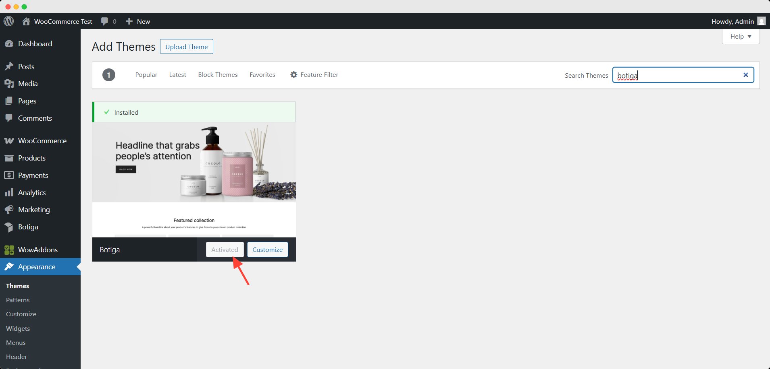Switch to Favorites tab
The height and width of the screenshot is (369, 770).
click(262, 75)
